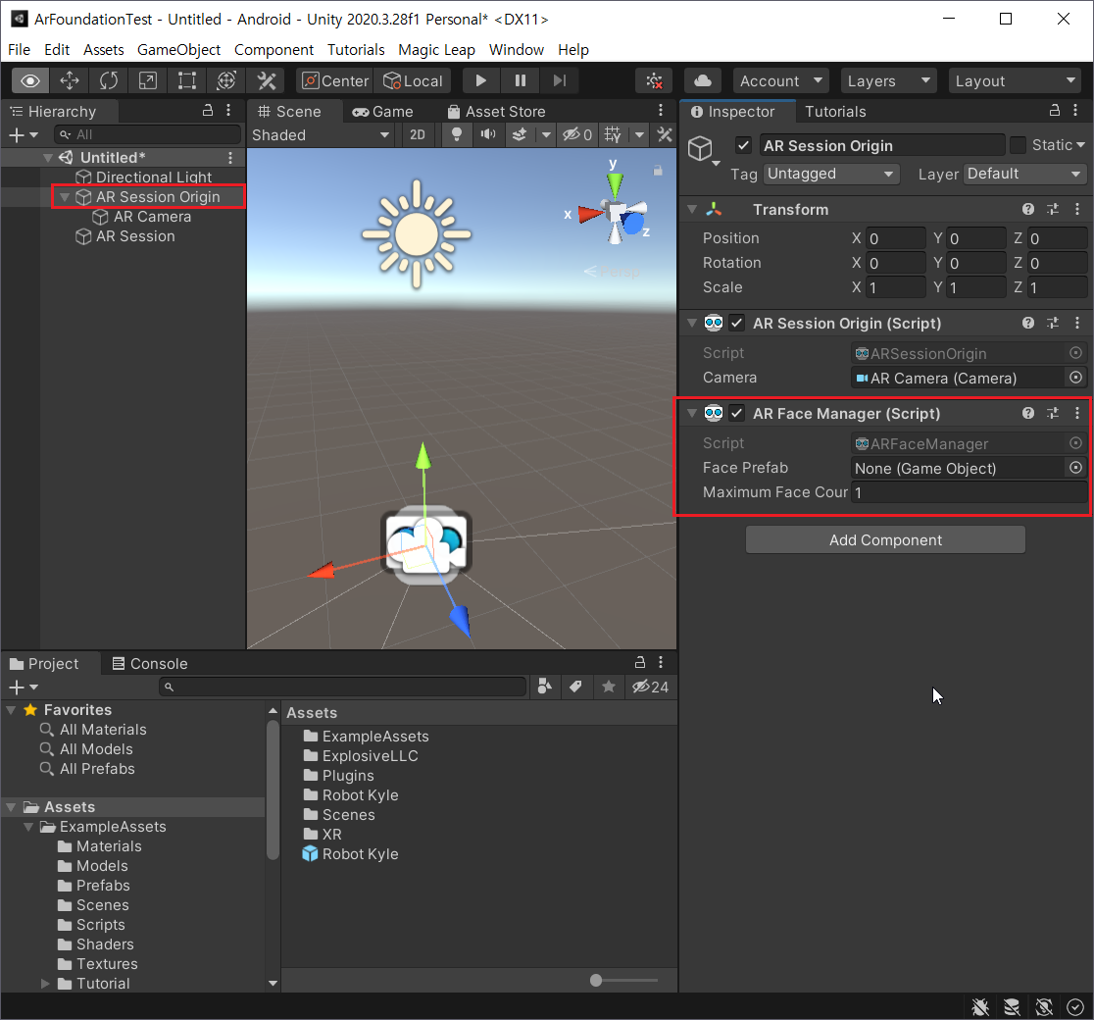Toggle AR Session Origin active checkbox
This screenshot has height=1020, width=1094.
(743, 145)
